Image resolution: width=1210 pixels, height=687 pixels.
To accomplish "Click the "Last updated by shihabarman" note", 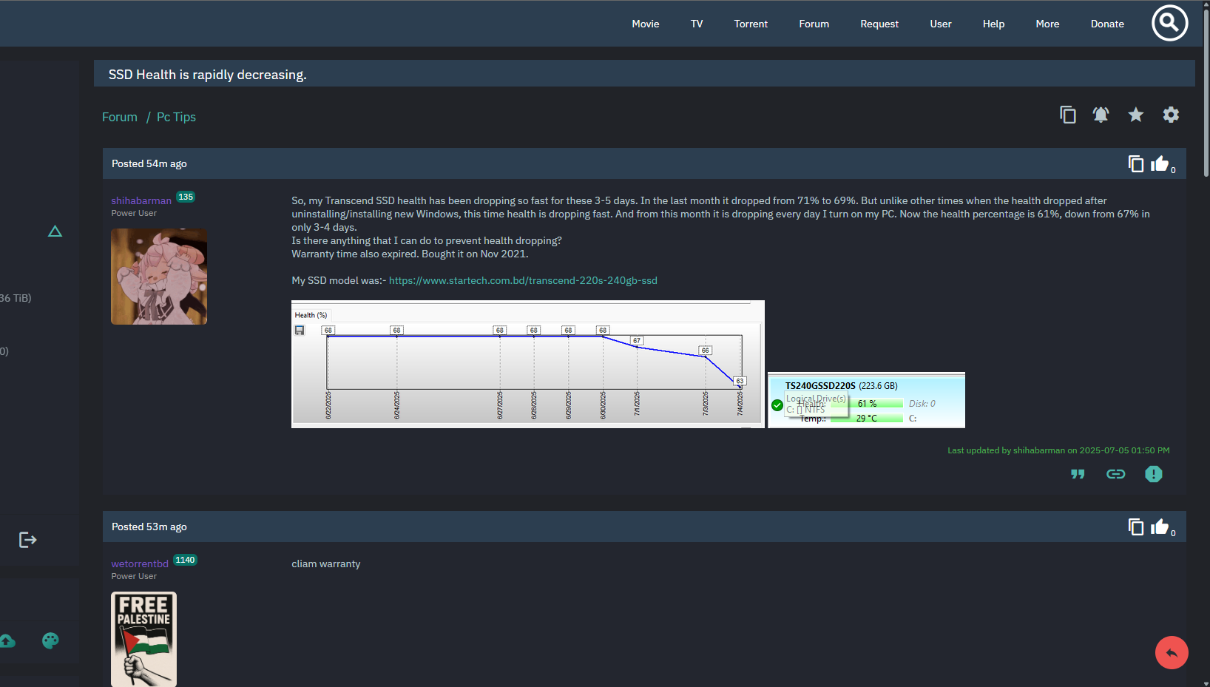I will 1058,450.
